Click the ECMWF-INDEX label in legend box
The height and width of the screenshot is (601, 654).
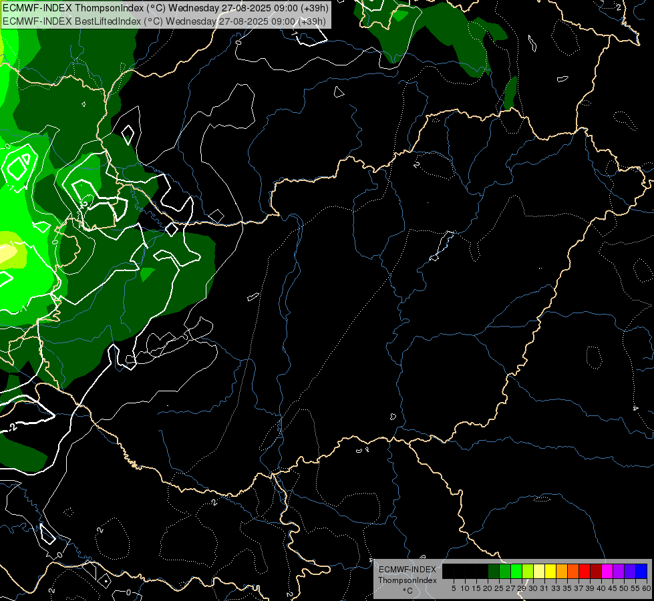(x=407, y=570)
